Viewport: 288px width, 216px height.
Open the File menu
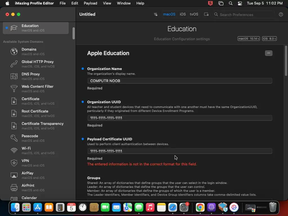click(63, 3)
